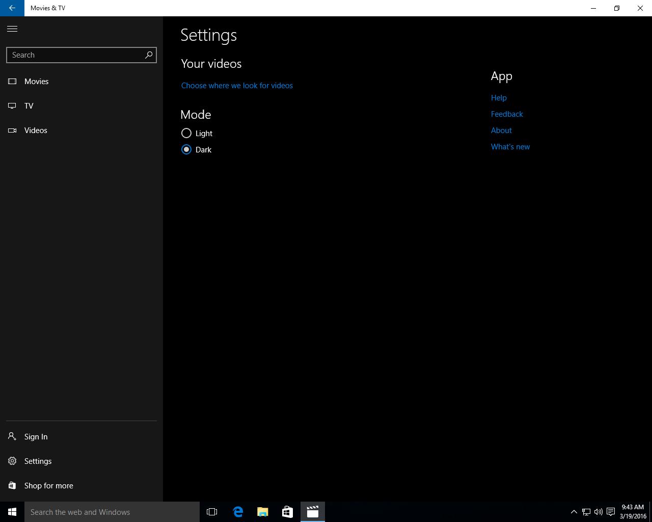
Task: Open the taskbar clock and date
Action: pyautogui.click(x=633, y=512)
